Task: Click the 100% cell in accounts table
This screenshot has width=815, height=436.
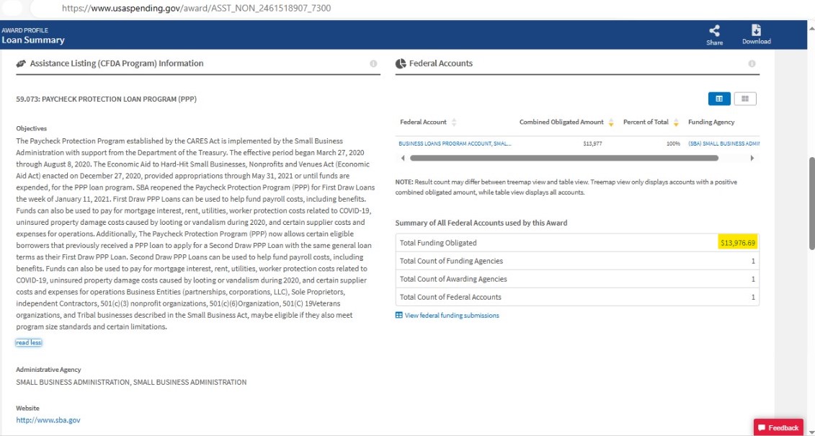Action: point(673,143)
